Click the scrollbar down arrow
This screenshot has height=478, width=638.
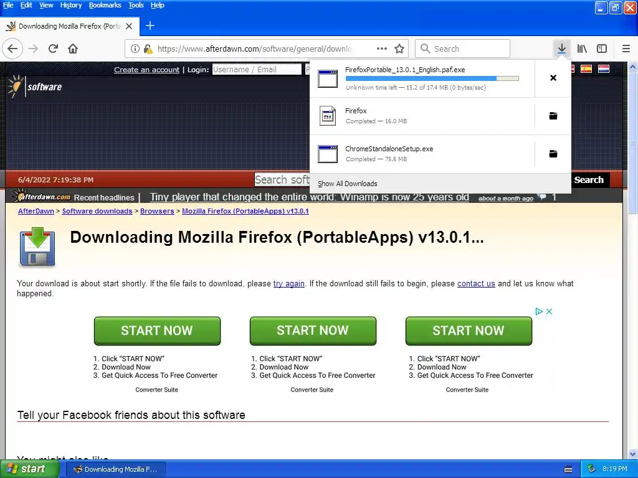click(633, 454)
